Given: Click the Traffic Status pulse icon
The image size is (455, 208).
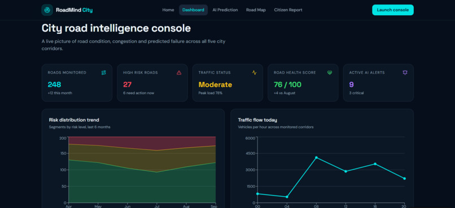Looking at the screenshot, I should [x=255, y=73].
